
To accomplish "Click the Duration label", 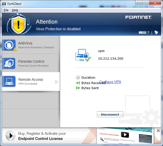I will 88,78.
